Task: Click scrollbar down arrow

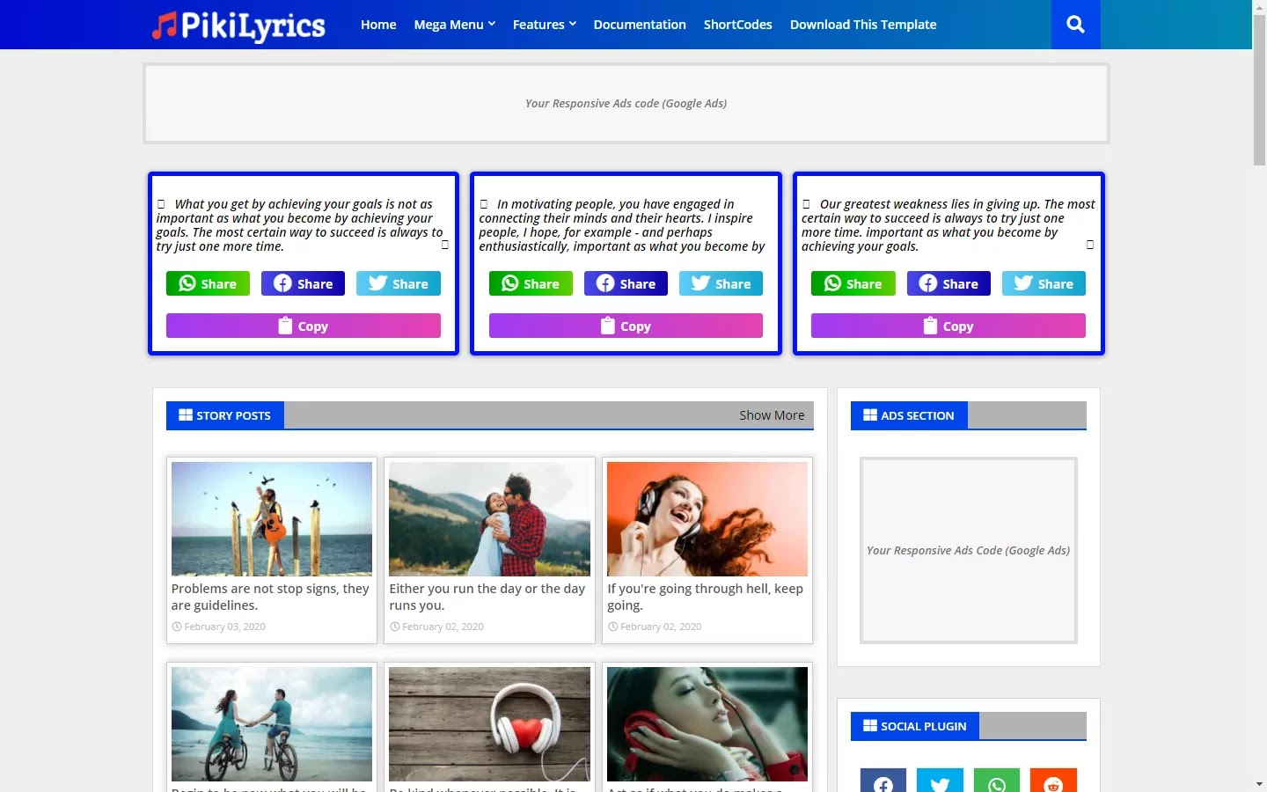Action: [x=1259, y=784]
